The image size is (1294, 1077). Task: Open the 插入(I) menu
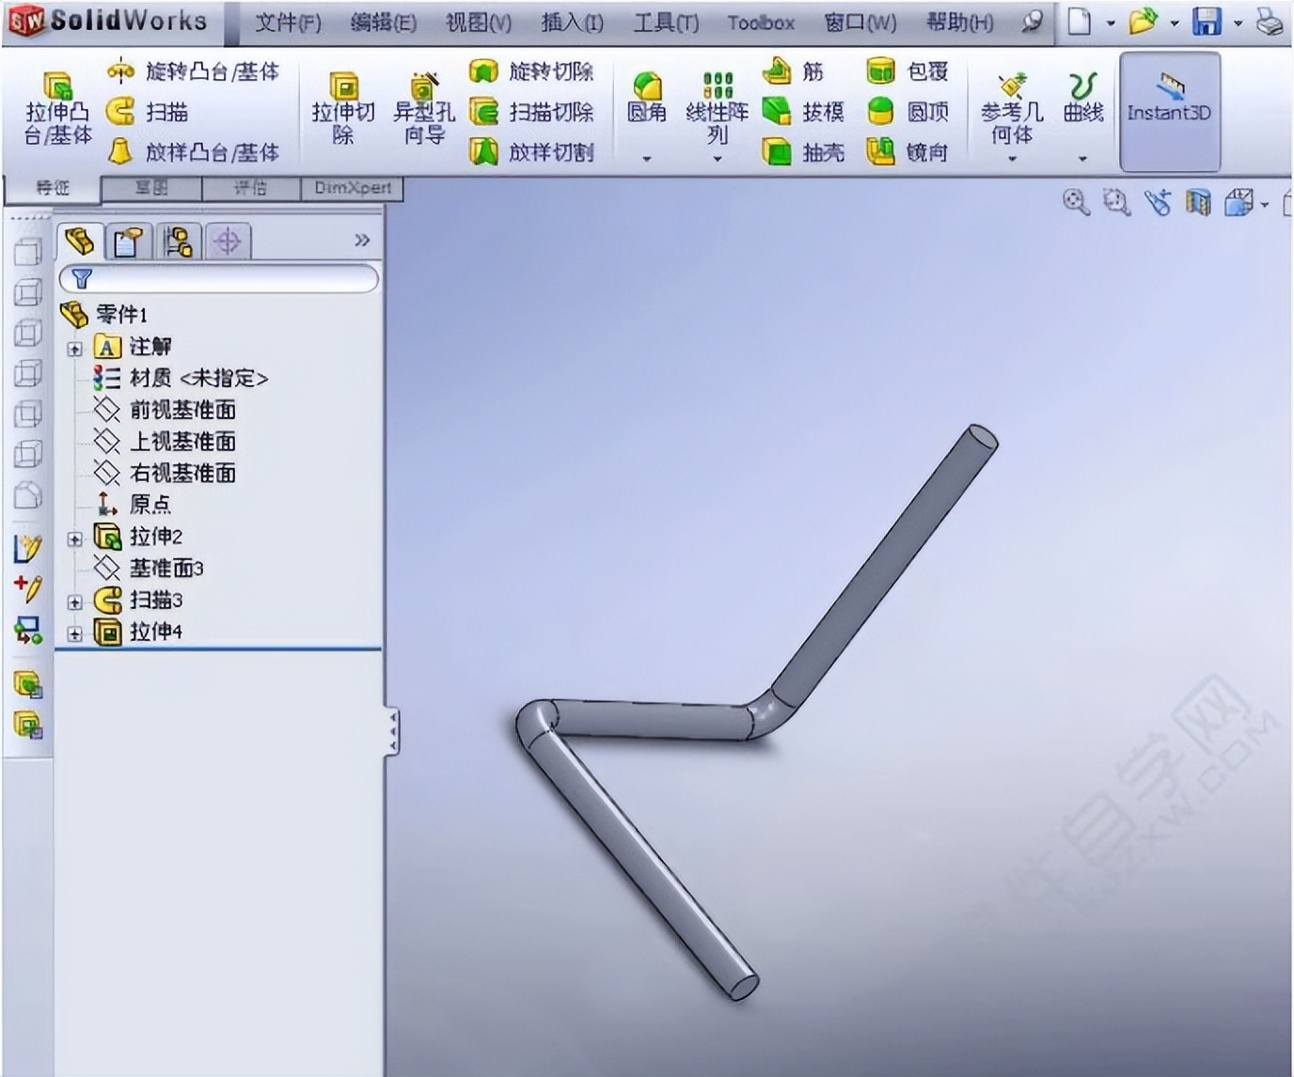[572, 23]
